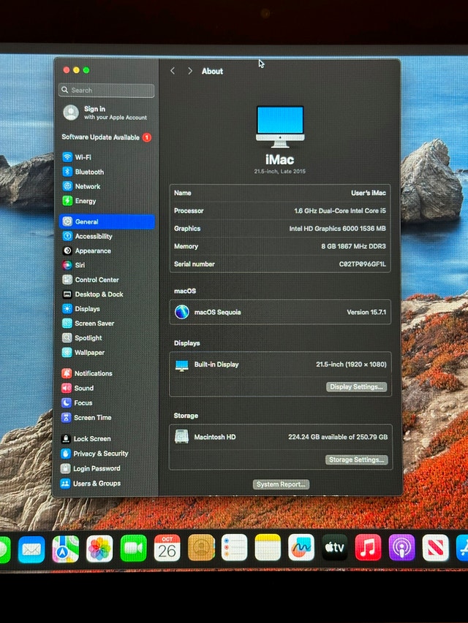Screen dimensions: 468x623
Task: Open Mail from the Dock
Action: pos(31,549)
